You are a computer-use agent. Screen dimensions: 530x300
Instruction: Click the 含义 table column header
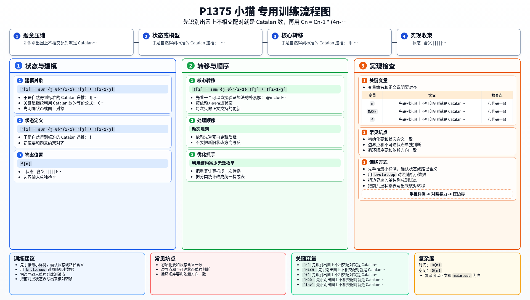tap(432, 95)
